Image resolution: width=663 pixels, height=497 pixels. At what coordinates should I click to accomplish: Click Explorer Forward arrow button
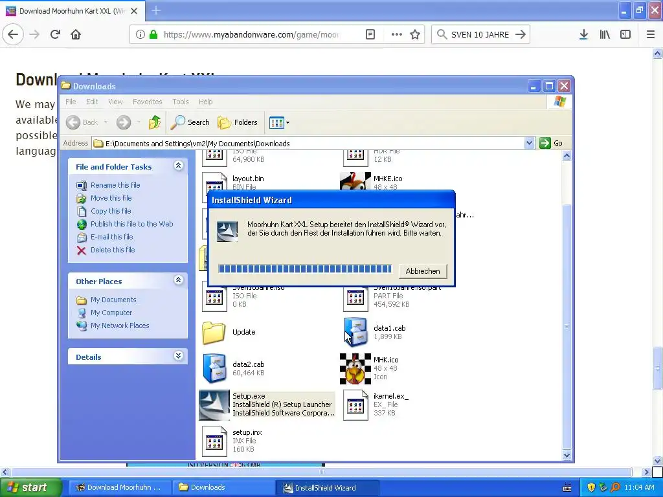click(x=124, y=122)
